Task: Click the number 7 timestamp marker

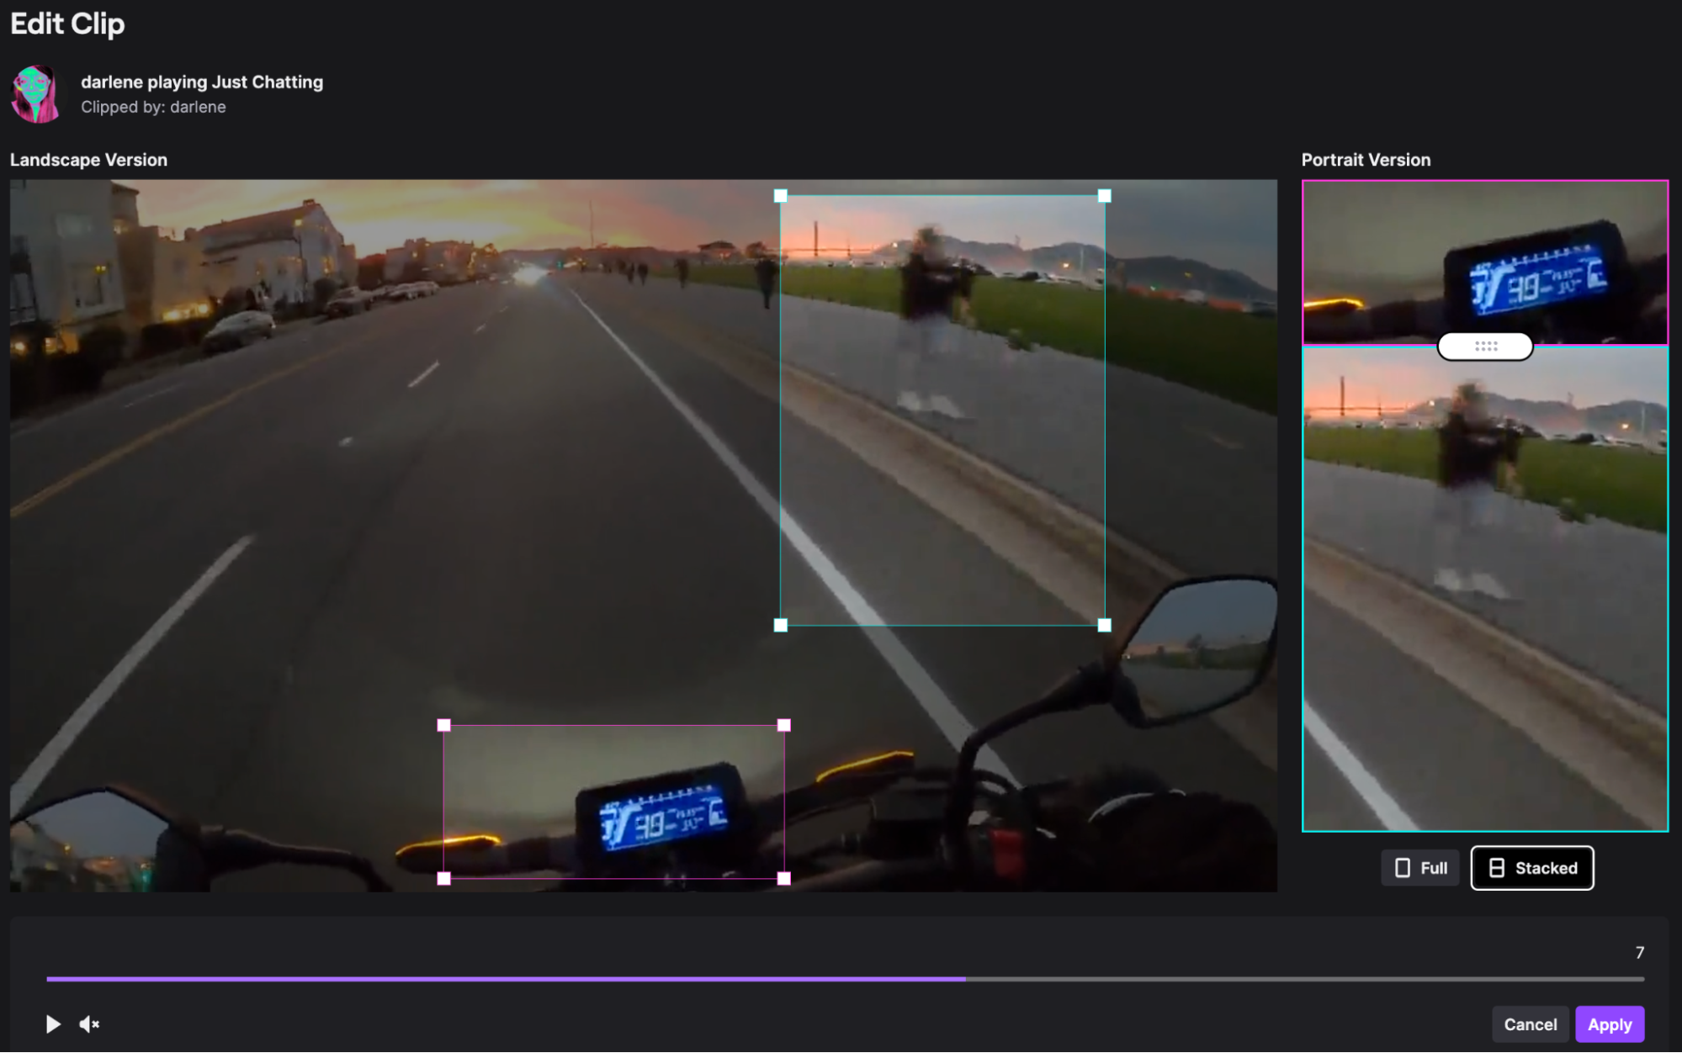Action: coord(1638,953)
